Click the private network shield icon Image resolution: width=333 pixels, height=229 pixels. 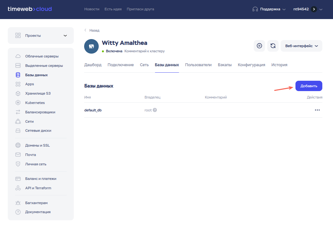coord(18,164)
